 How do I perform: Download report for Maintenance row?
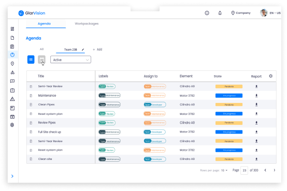click(256, 96)
